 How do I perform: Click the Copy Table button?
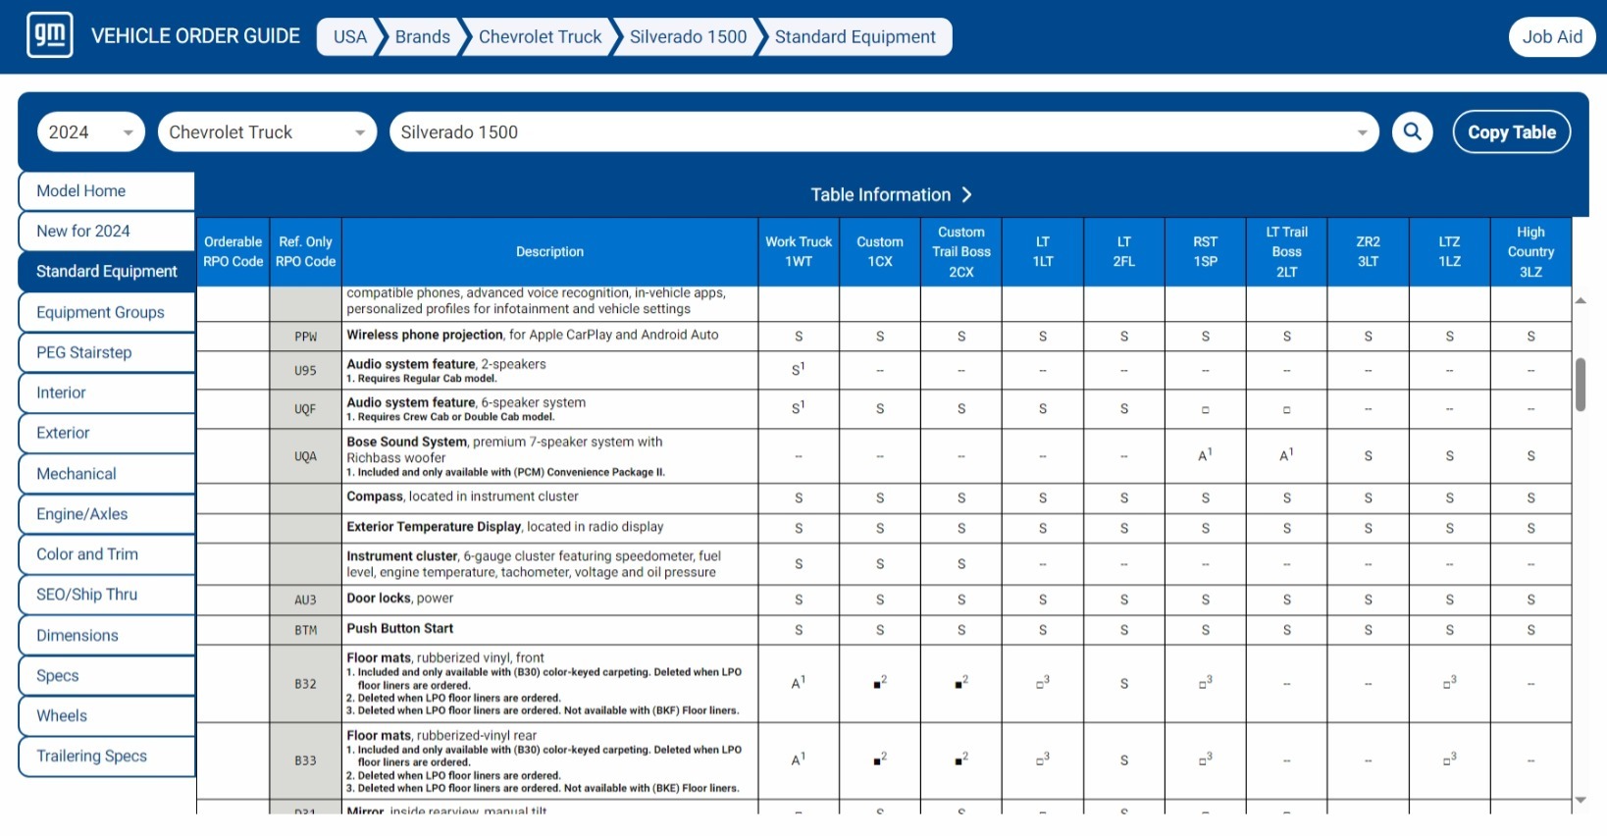pyautogui.click(x=1511, y=132)
